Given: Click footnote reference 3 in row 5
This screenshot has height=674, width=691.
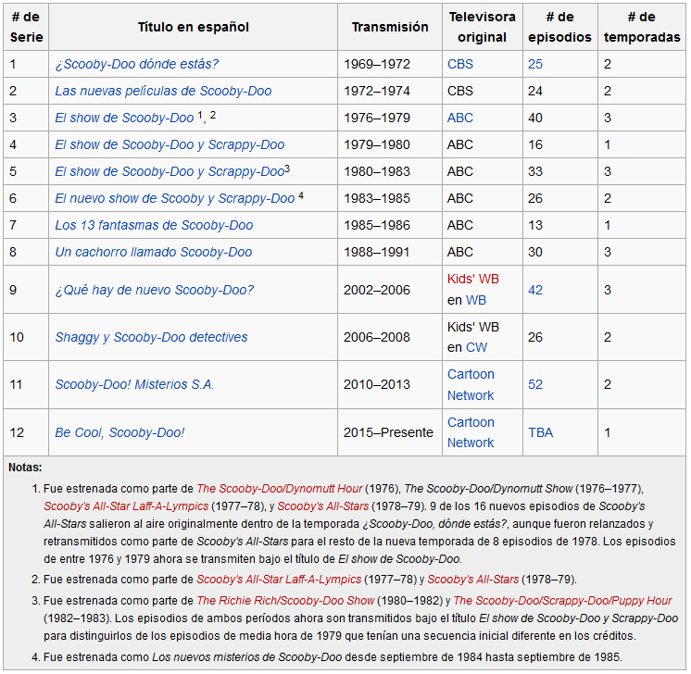Looking at the screenshot, I should click(x=287, y=168).
